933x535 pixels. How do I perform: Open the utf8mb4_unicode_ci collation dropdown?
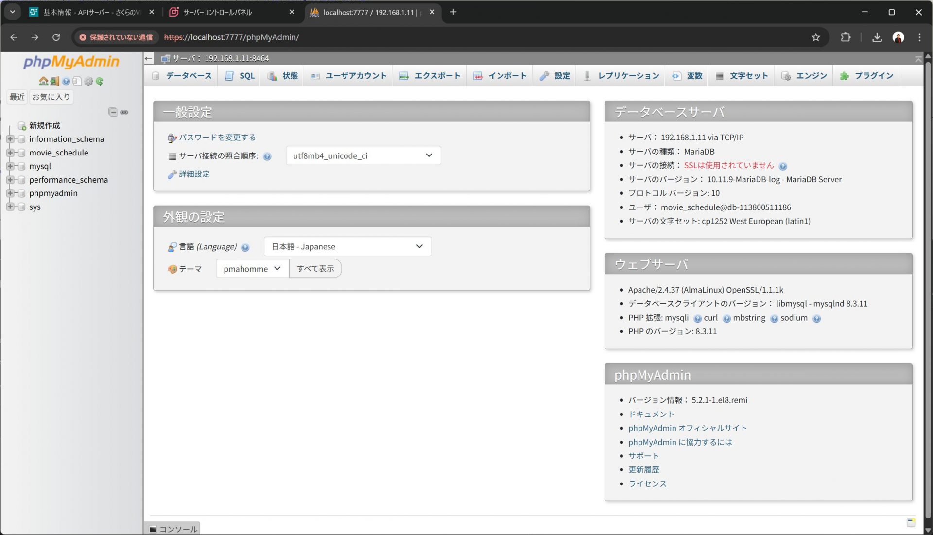363,155
